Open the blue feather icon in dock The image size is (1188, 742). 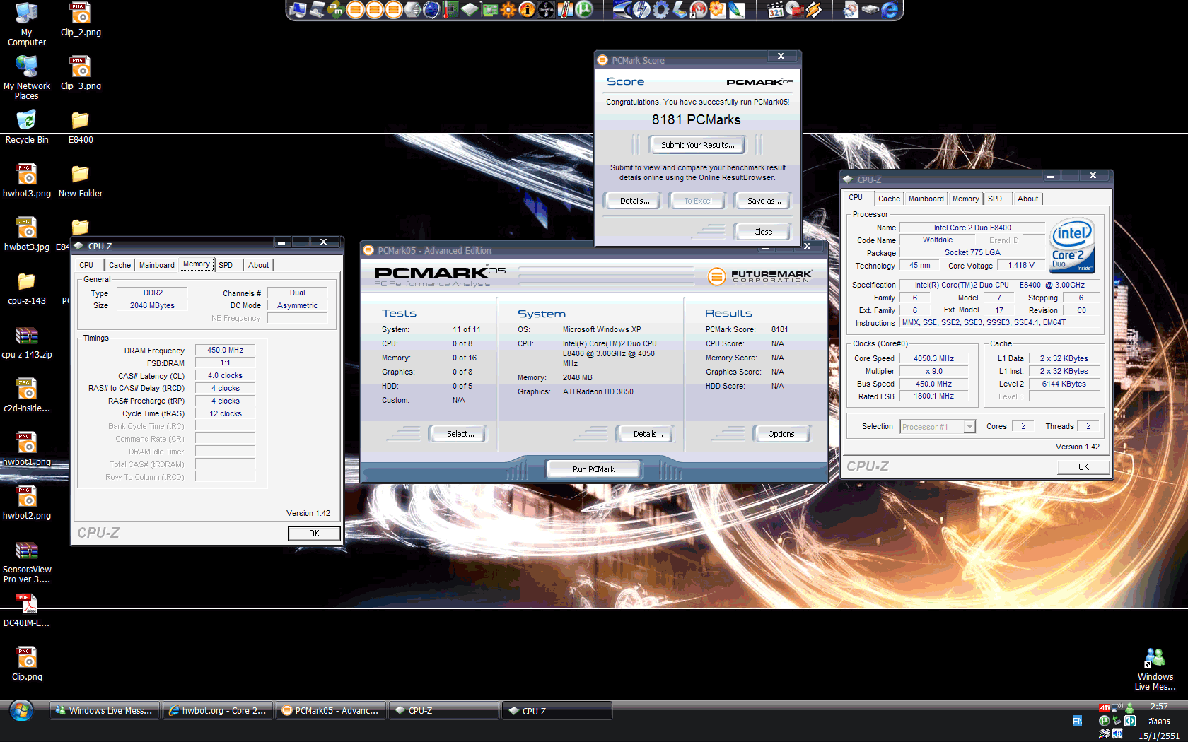click(x=735, y=10)
